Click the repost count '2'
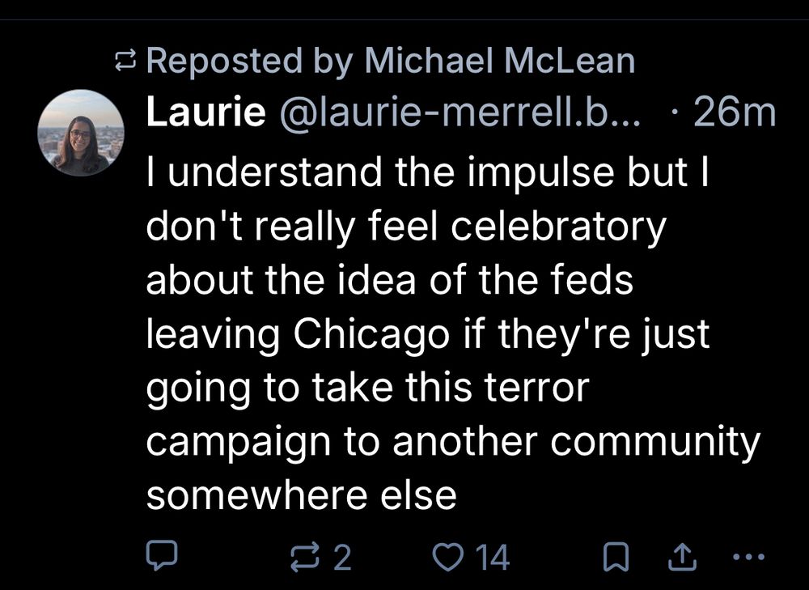The image size is (809, 590). 342,557
